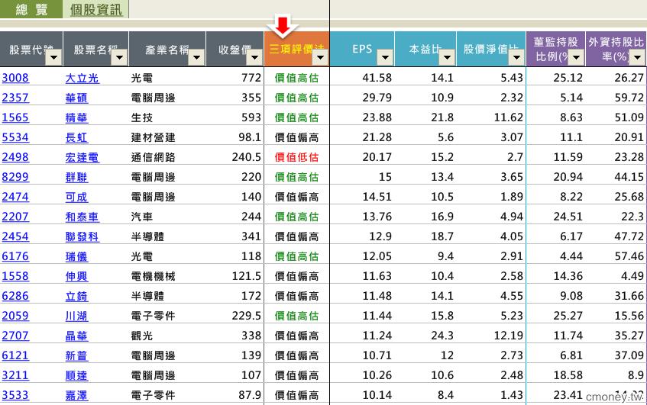Open stock code link 2059
The width and height of the screenshot is (647, 405).
click(15, 316)
